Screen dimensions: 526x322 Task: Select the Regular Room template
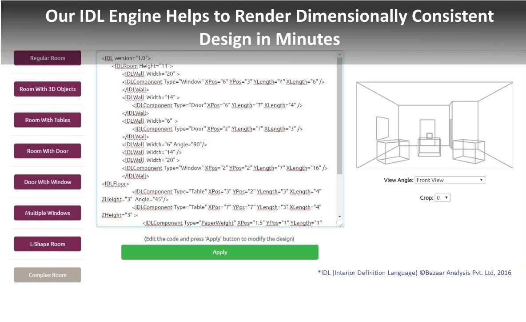pos(48,58)
